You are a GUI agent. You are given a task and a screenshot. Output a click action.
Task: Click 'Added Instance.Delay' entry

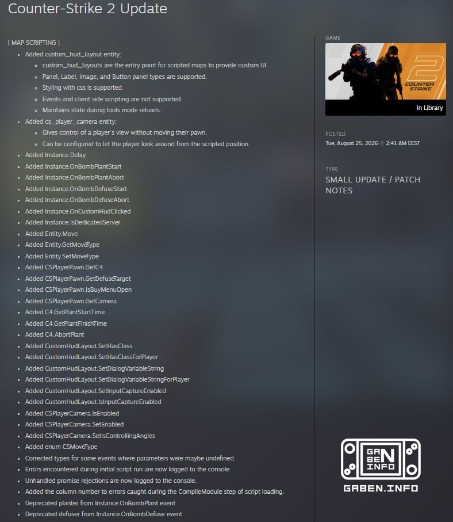[x=56, y=155]
